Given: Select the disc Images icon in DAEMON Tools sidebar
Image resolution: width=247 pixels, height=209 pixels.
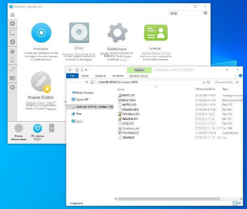Looking at the screenshot, I should pyautogui.click(x=13, y=23).
